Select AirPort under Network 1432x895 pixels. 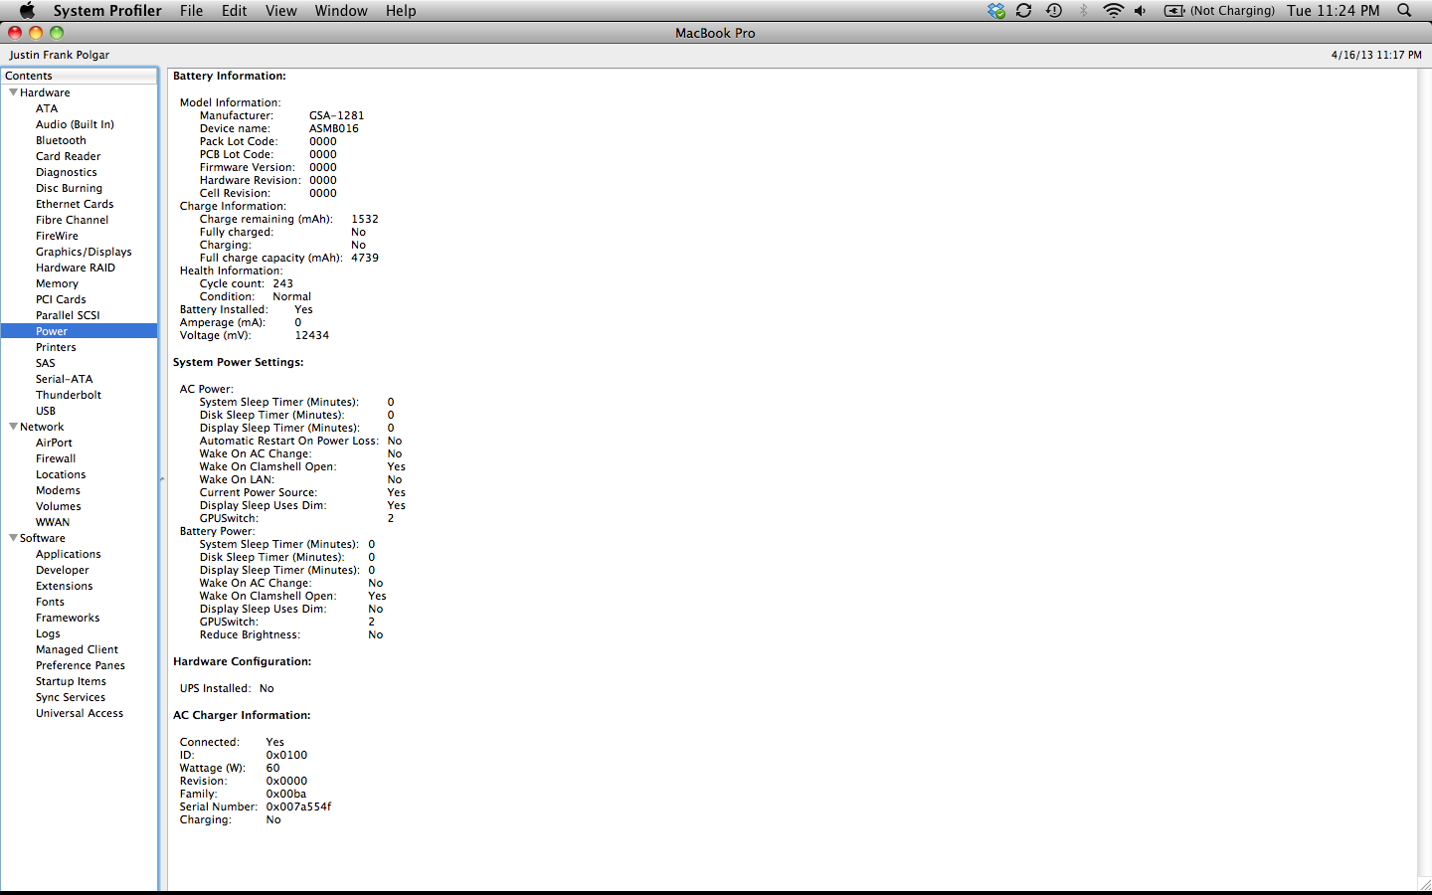coord(54,443)
